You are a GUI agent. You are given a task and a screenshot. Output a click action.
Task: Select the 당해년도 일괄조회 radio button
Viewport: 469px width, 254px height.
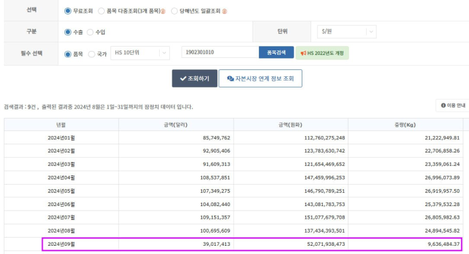174,11
